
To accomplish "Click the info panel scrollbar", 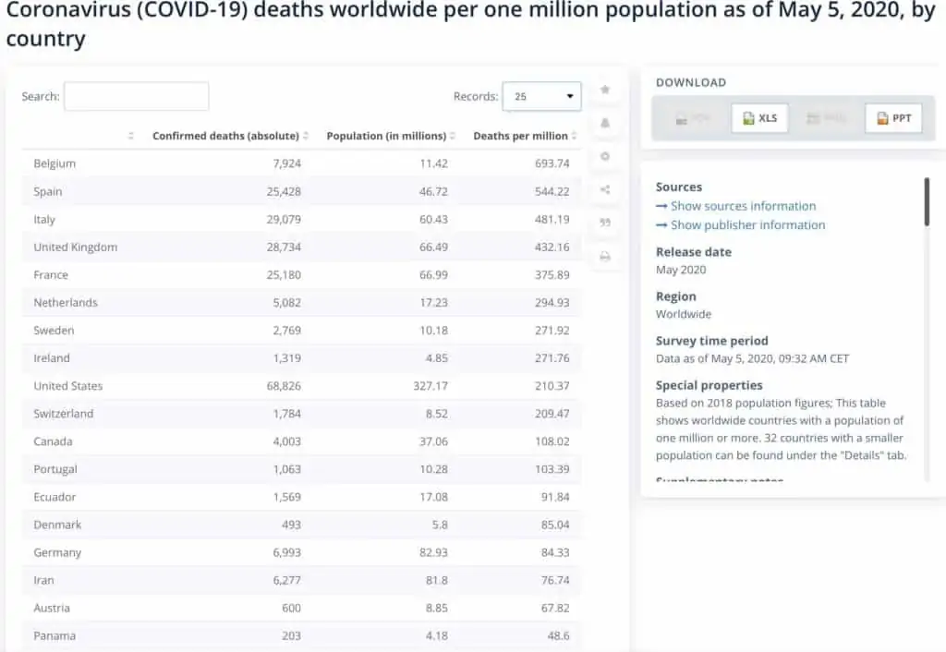I will click(927, 202).
